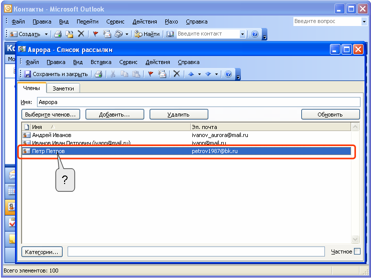The height and width of the screenshot is (278, 371).
Task: Click the Delete X icon in main Outlook toolbar
Action: (81, 34)
